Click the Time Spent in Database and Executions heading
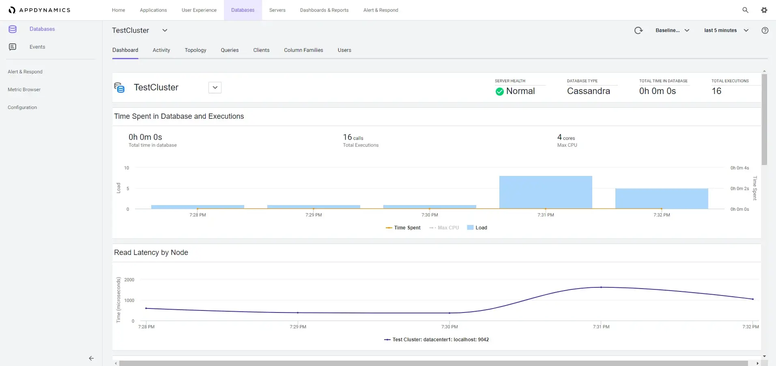Screen dimensions: 776x366 [x=179, y=116]
